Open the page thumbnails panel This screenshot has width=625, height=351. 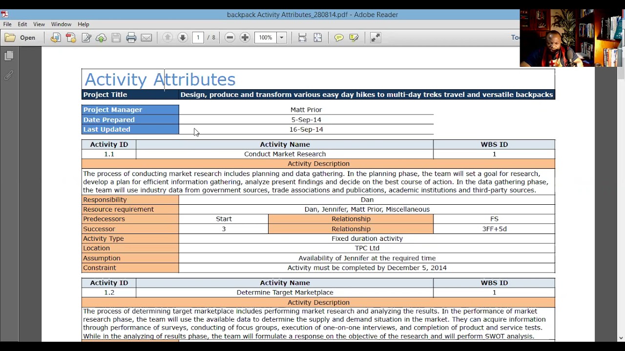9,56
